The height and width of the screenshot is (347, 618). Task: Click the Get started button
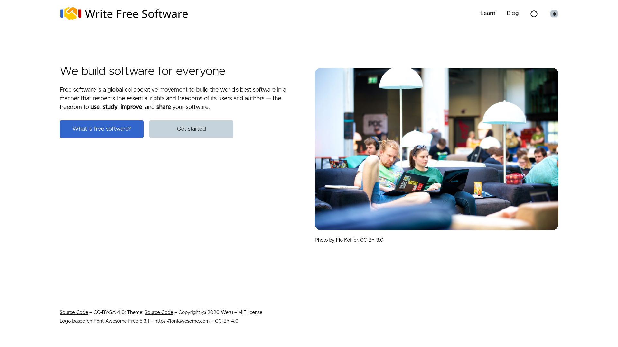point(191,129)
